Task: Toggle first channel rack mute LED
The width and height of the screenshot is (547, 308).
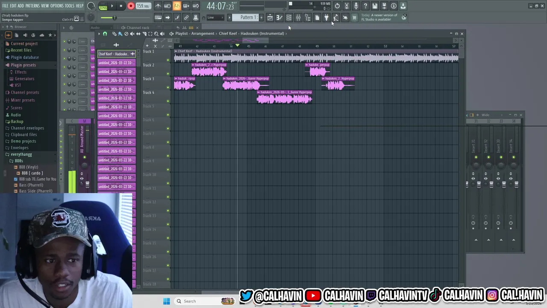Action: pos(64,41)
